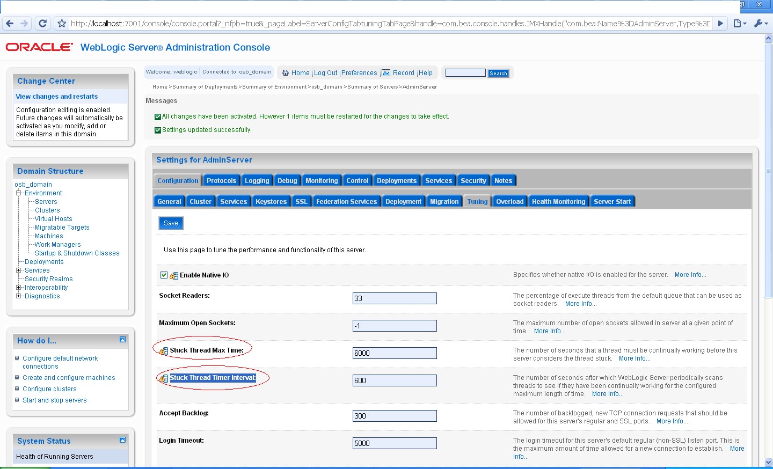Click the Go arrow beside address bar

point(721,24)
